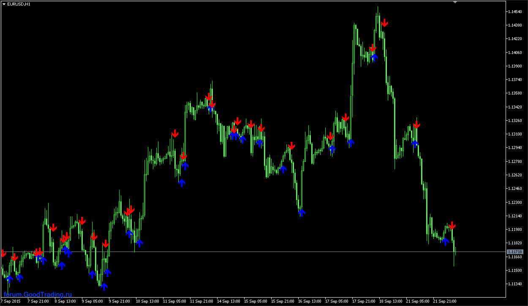This screenshot has height=306, width=528.
Task: Click the 16 Sep 13:00 time label
Action: (x=309, y=301)
